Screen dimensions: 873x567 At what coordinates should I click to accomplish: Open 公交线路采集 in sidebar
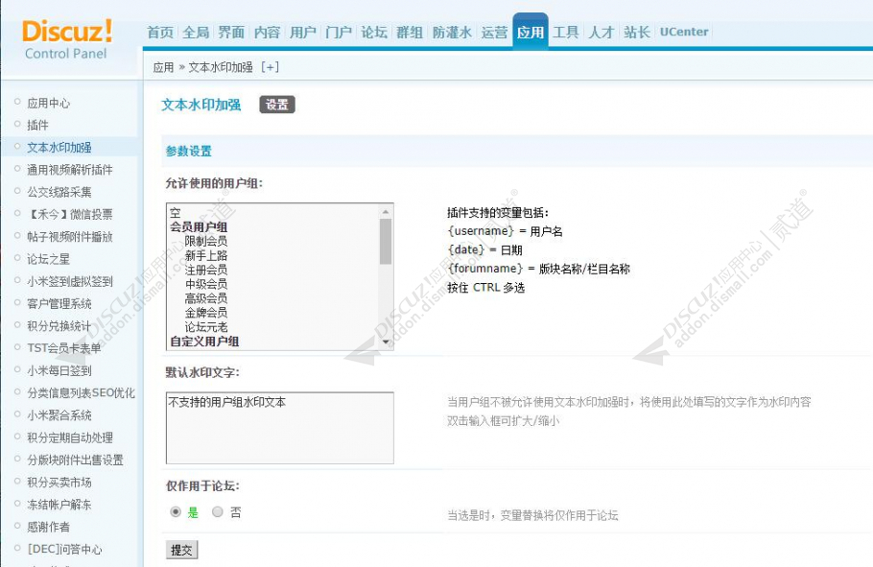59,192
